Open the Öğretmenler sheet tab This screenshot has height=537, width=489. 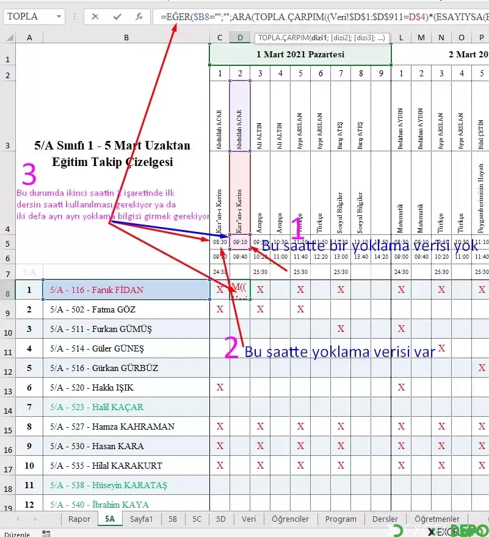click(437, 519)
